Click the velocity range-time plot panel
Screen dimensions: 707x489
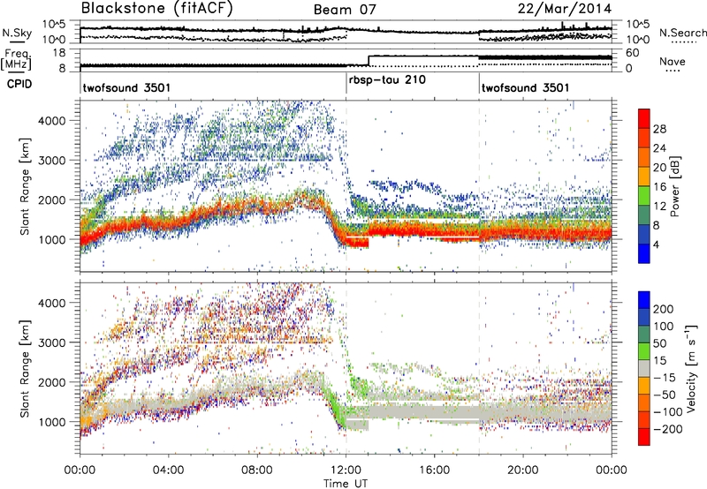pos(346,368)
